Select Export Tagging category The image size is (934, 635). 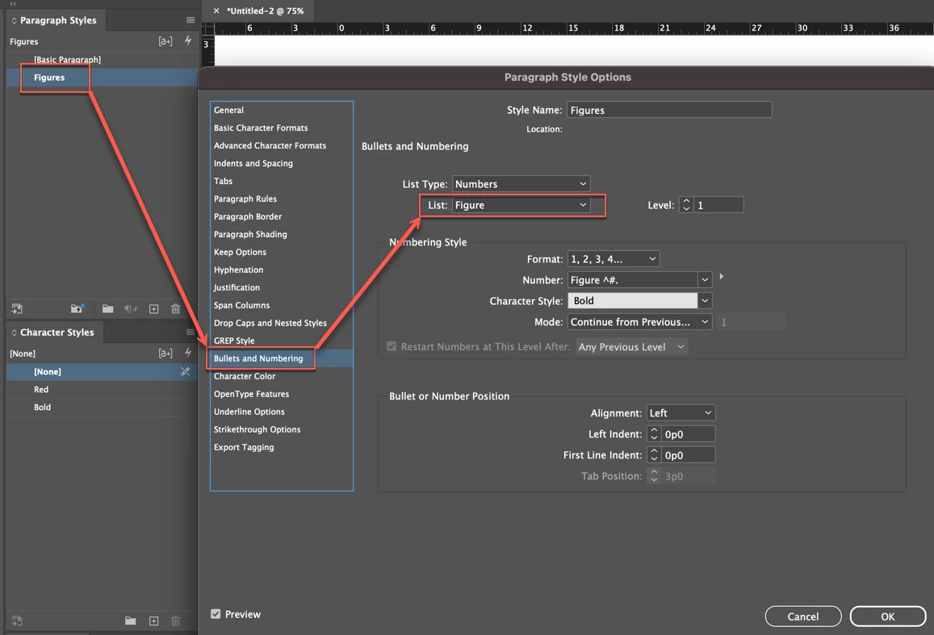click(282, 447)
